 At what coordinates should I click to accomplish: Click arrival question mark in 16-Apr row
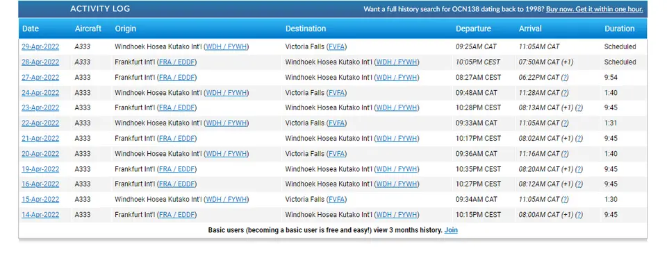coord(579,184)
